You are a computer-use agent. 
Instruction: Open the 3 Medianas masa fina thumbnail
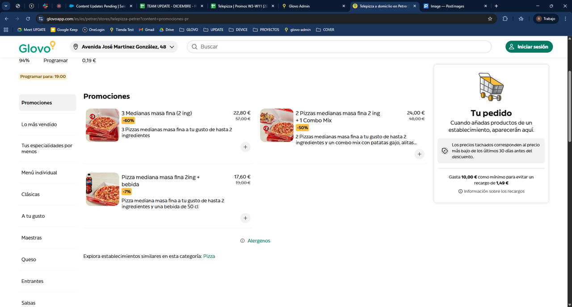pyautogui.click(x=102, y=125)
